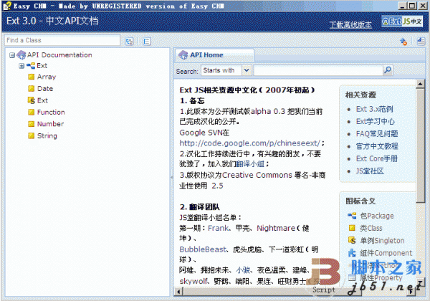This screenshot has width=430, height=301.
Task: Select Function in the class tree
Action: (51, 112)
